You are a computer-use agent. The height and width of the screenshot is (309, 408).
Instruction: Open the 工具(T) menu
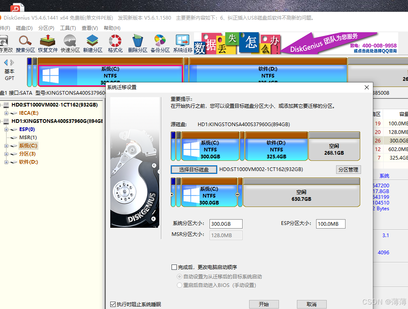tap(68, 28)
